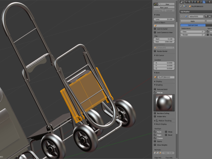212x159 pixels.
Task: Enable Textured Solid checkbox
Action: 155,89
